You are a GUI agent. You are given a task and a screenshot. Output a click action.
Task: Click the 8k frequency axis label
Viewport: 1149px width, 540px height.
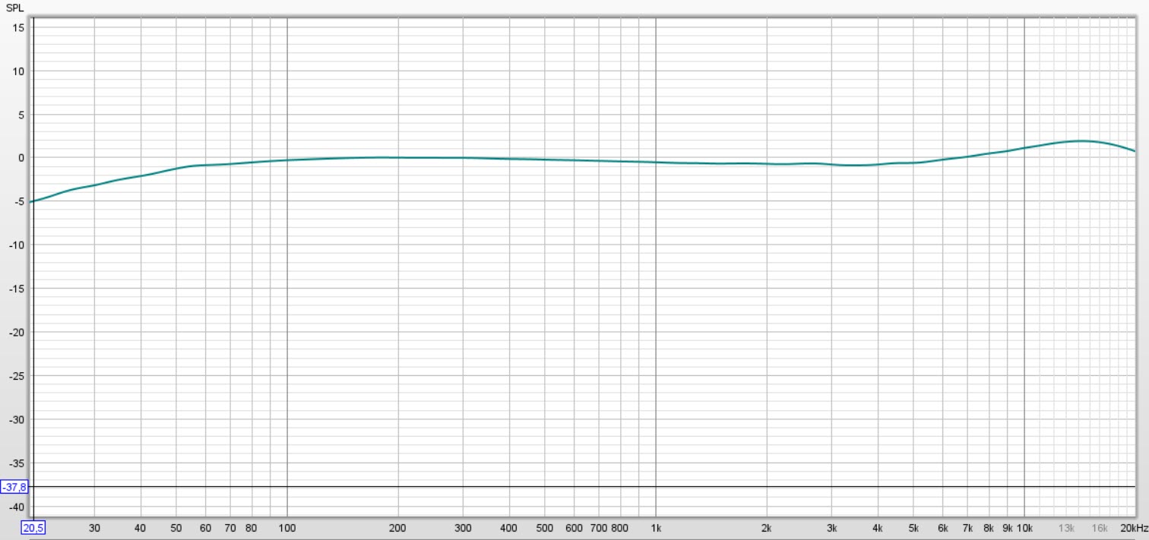[x=989, y=528]
